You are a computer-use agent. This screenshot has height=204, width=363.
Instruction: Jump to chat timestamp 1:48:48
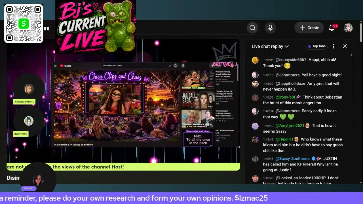click(x=268, y=178)
